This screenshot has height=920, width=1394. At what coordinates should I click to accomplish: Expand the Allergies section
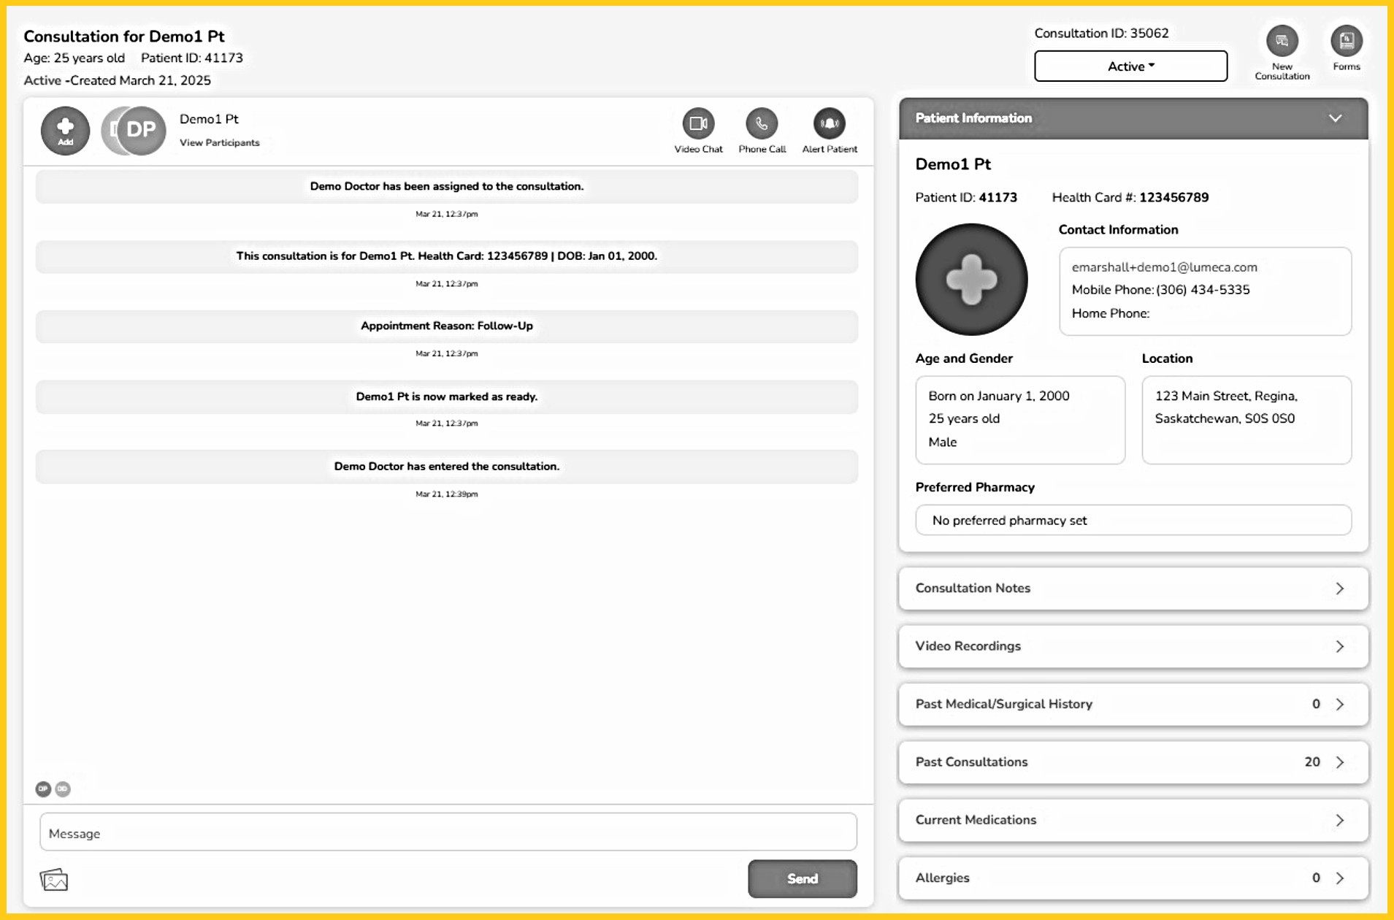pos(1133,878)
